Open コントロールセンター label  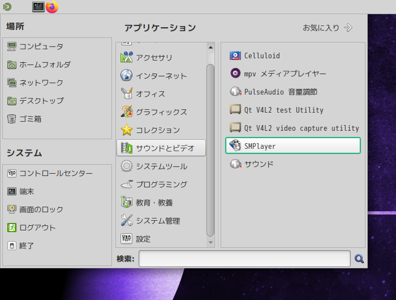tap(56, 173)
